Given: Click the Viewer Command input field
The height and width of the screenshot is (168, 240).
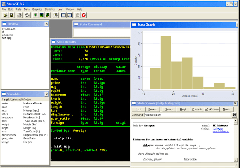Looking at the screenshot, I should (187, 115).
